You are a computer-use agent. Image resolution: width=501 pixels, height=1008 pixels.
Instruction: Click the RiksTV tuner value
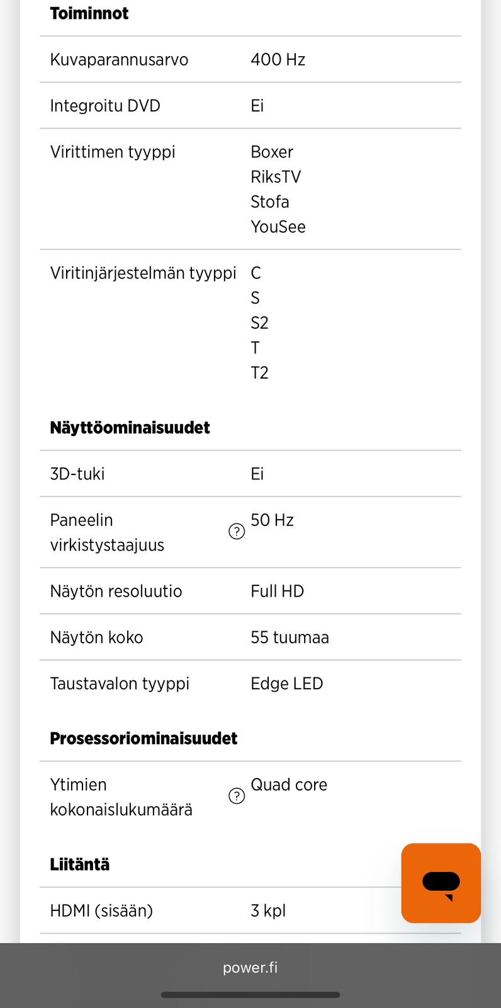coord(276,177)
